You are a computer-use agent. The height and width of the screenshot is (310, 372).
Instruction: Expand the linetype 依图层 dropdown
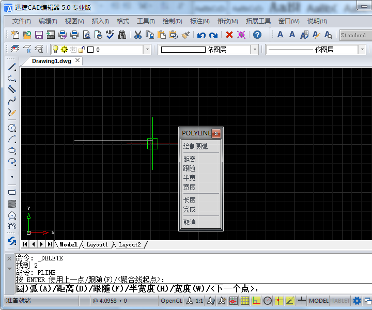pos(362,49)
